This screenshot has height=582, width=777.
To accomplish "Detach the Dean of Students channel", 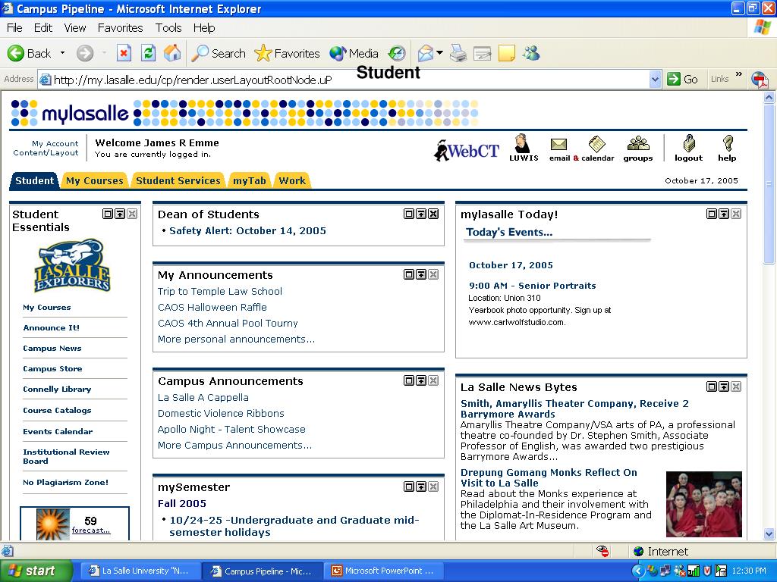I will point(421,214).
